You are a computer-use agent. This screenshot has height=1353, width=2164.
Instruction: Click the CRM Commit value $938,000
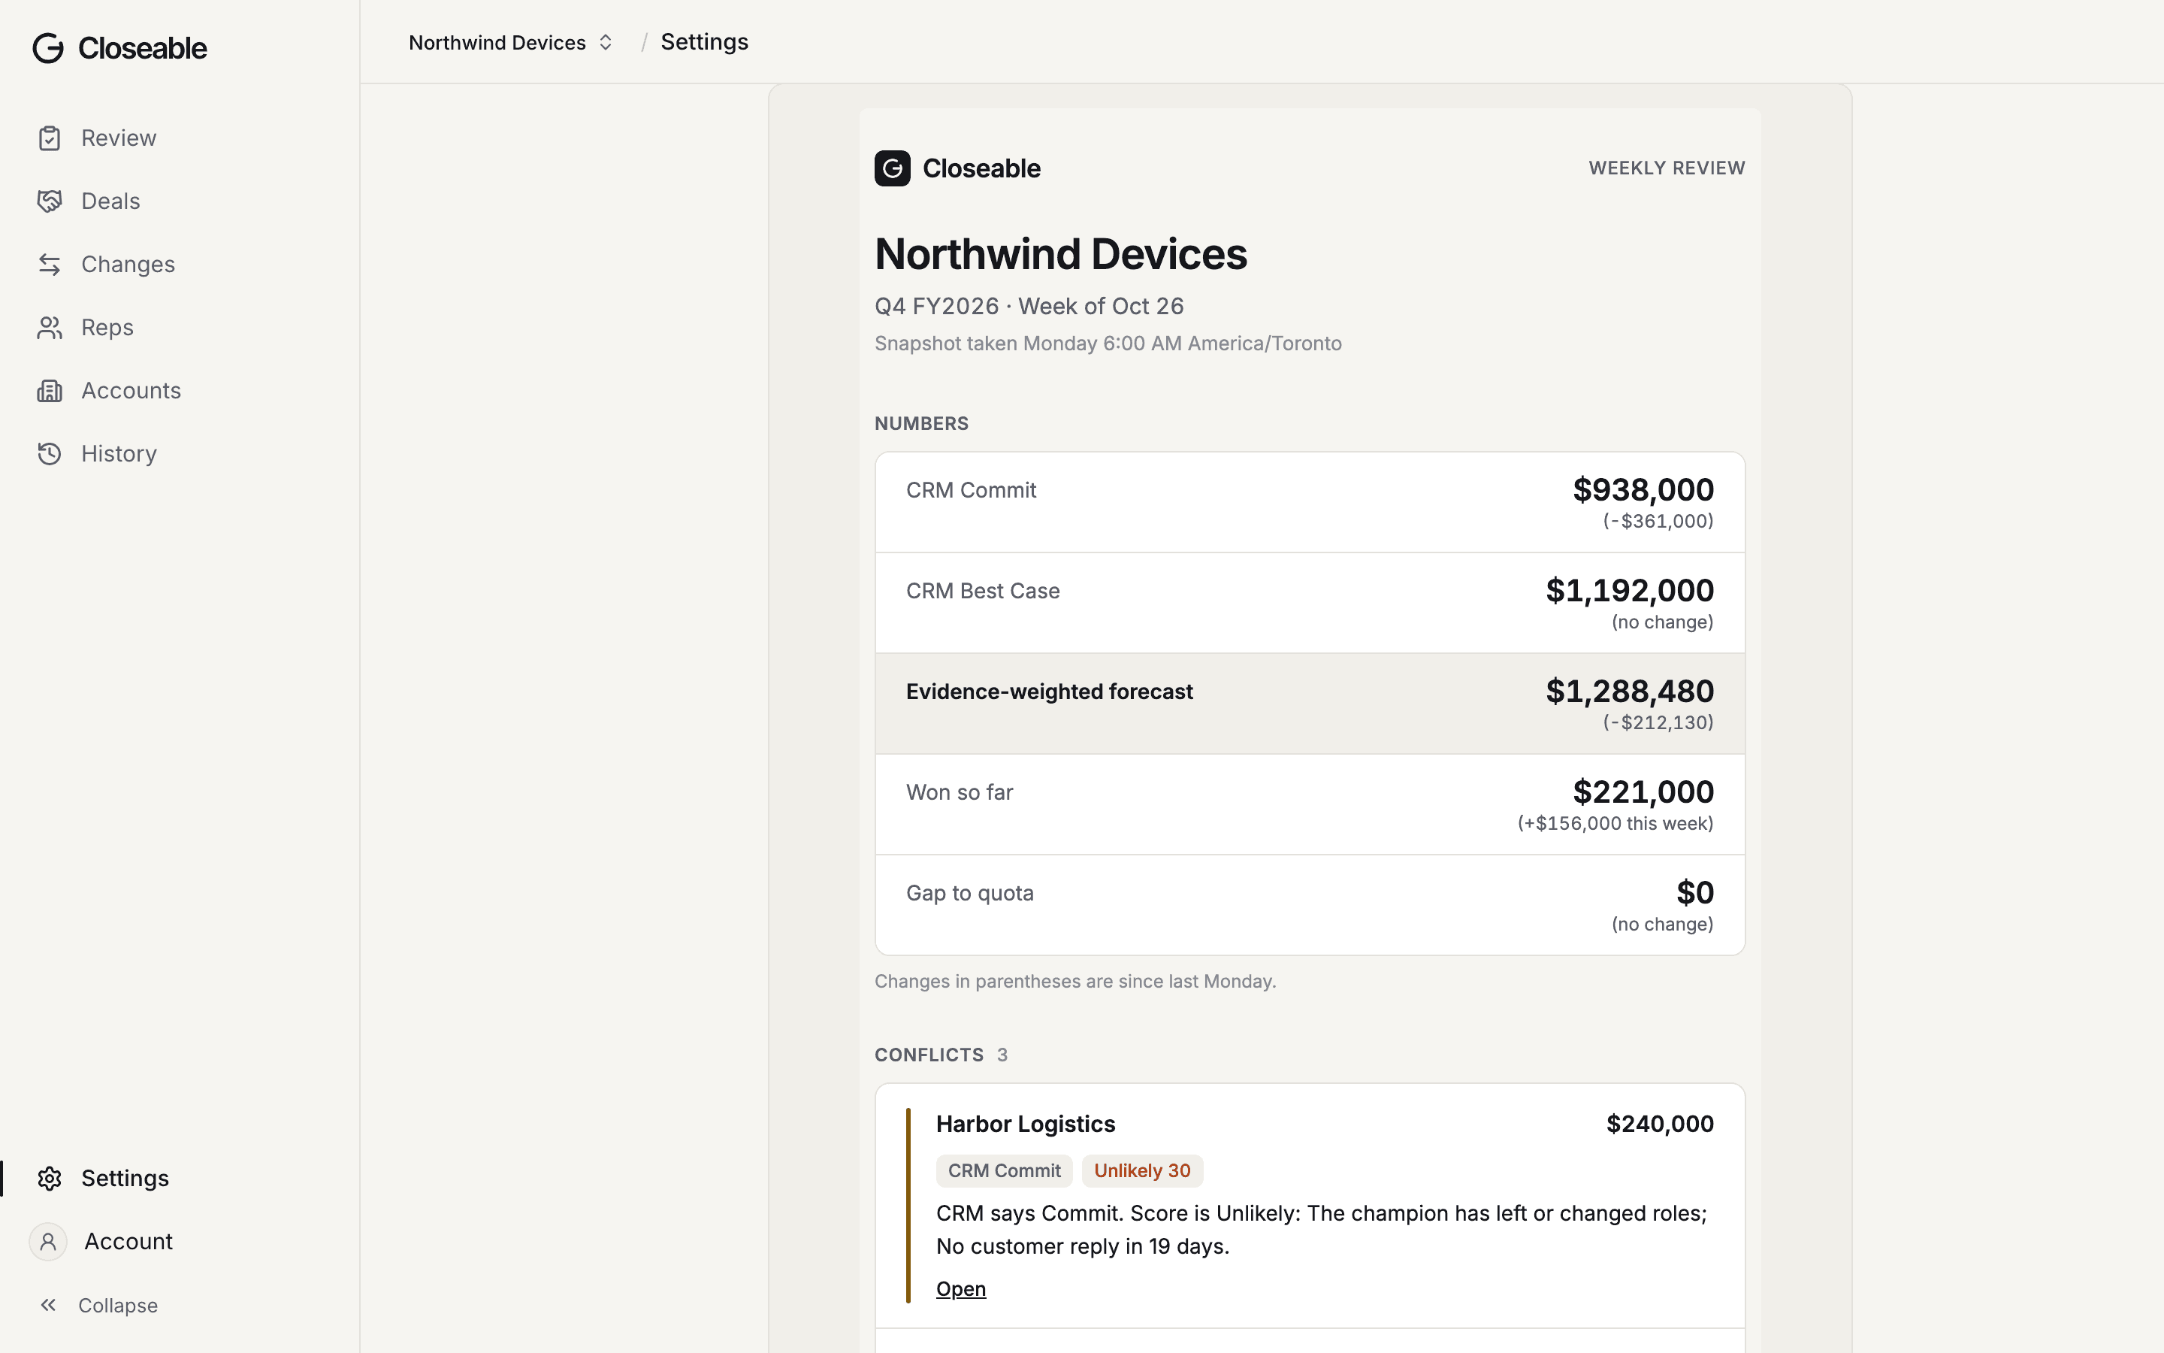pyautogui.click(x=1643, y=490)
